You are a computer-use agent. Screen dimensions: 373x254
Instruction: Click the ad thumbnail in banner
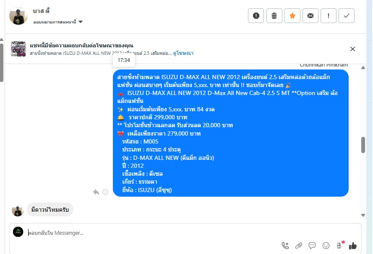18,49
